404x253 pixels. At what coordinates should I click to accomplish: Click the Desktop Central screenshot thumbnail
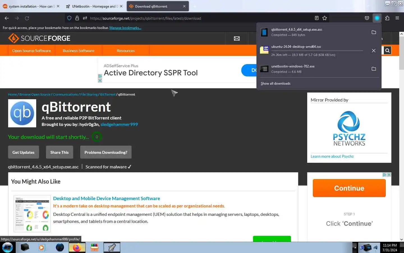coord(32,214)
